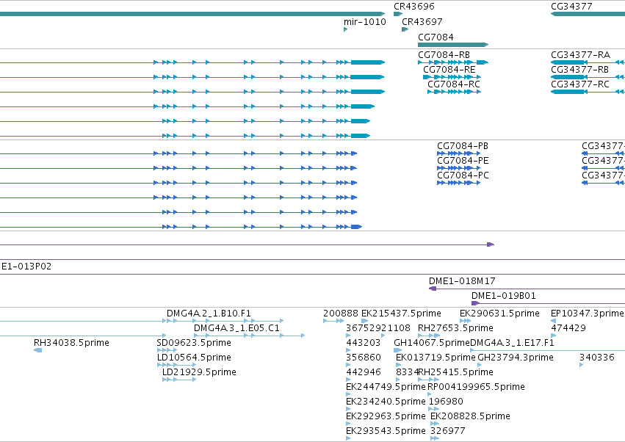Screen dimensions: 625x442
Task: Click the DME1-018M17 clone end arrow
Action: (433, 289)
